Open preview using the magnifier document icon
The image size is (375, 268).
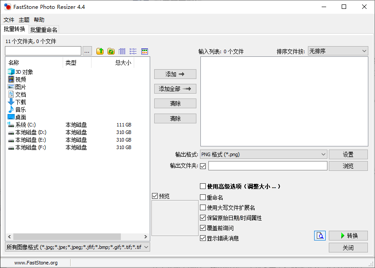tap(320, 236)
